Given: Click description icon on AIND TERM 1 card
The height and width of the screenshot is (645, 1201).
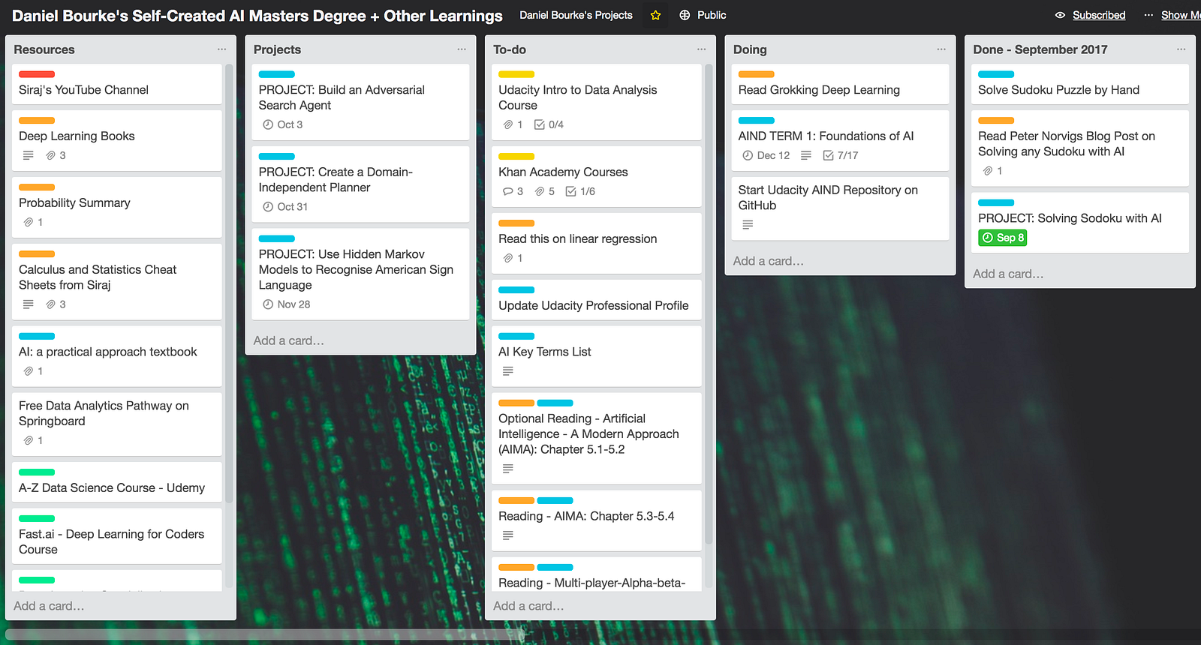Looking at the screenshot, I should click(x=806, y=155).
